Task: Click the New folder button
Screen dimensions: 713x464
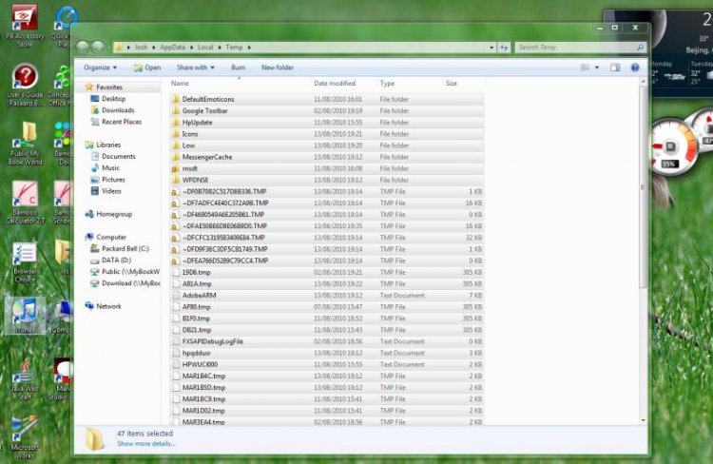Action: click(278, 68)
